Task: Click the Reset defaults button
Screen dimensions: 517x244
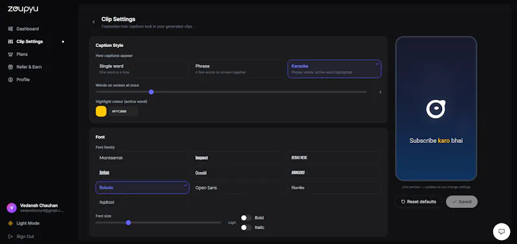Action: tap(418, 202)
